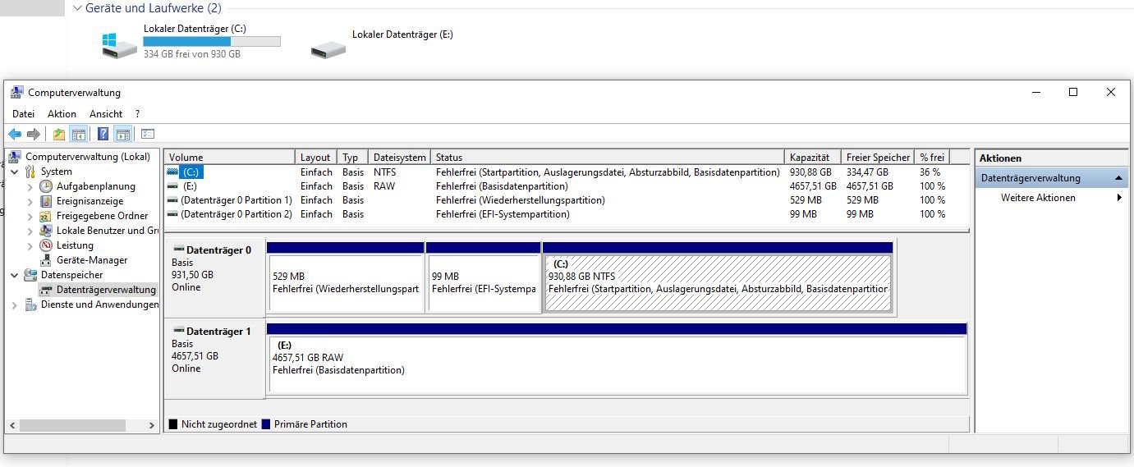Open the Ansicht menu

tap(106, 114)
